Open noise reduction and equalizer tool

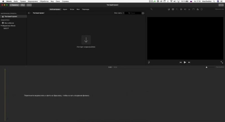click(189, 9)
